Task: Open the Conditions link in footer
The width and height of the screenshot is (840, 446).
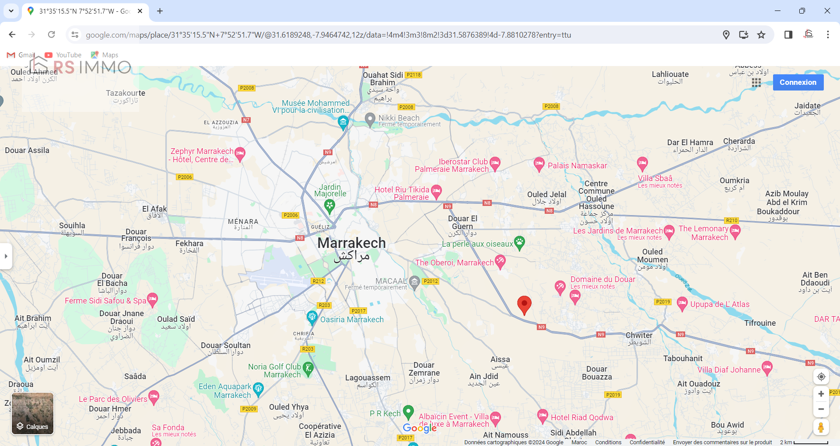Action: pos(608,442)
